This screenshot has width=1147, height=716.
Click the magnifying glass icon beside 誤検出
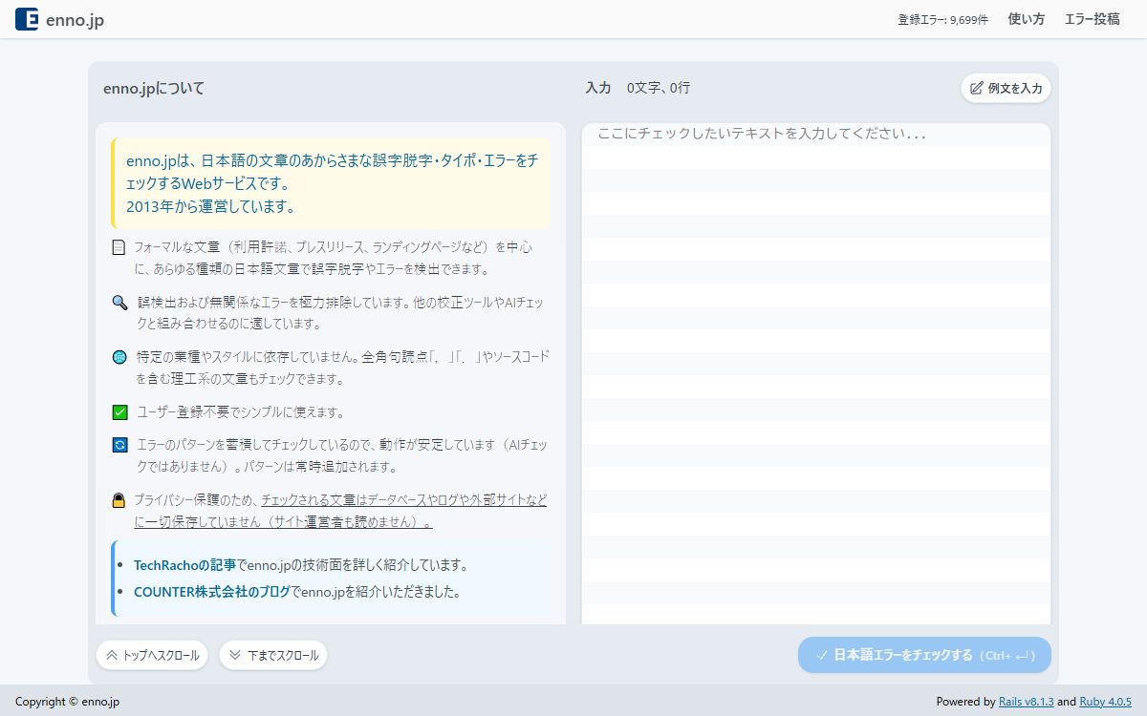[x=119, y=303]
